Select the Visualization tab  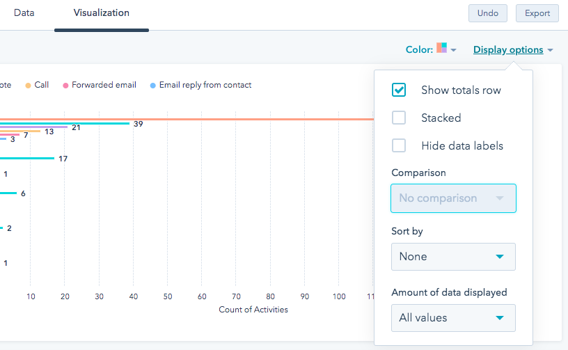101,13
